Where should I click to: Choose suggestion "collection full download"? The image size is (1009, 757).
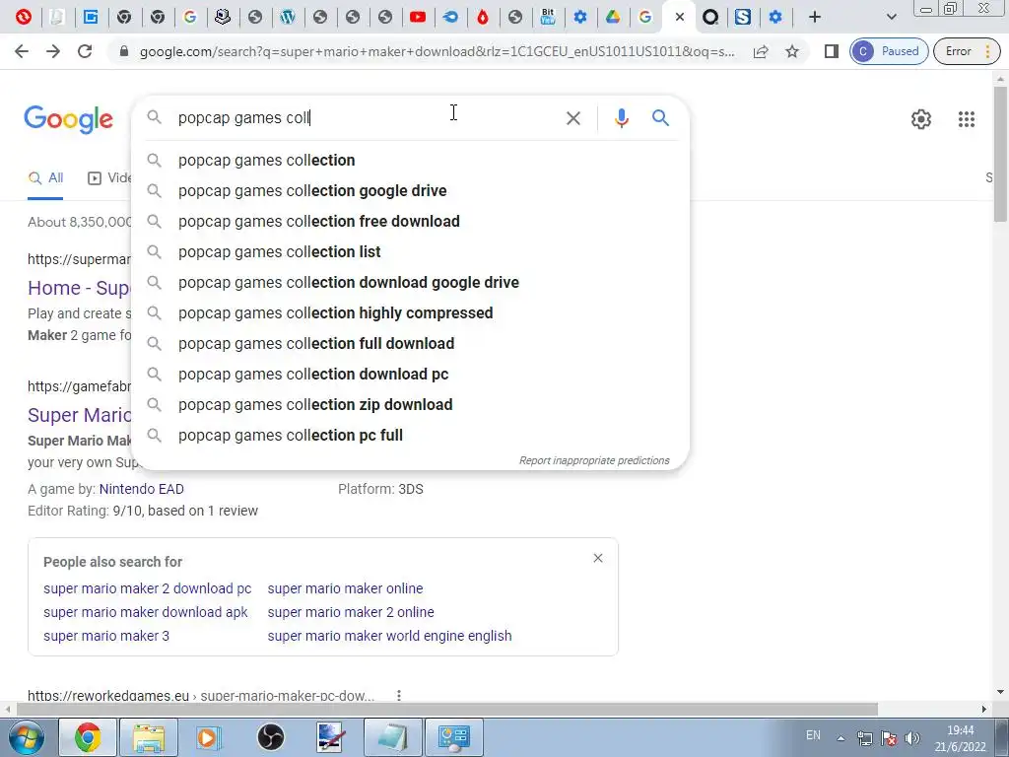[x=410, y=344]
